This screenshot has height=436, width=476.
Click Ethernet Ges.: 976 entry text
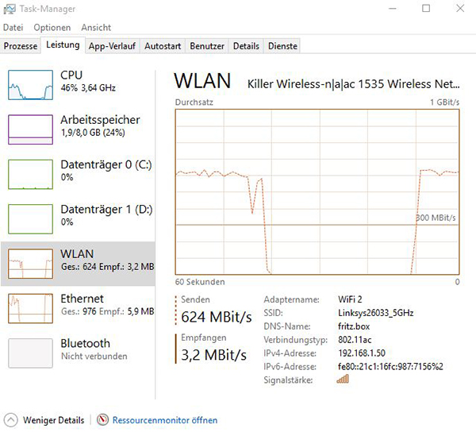(x=107, y=305)
